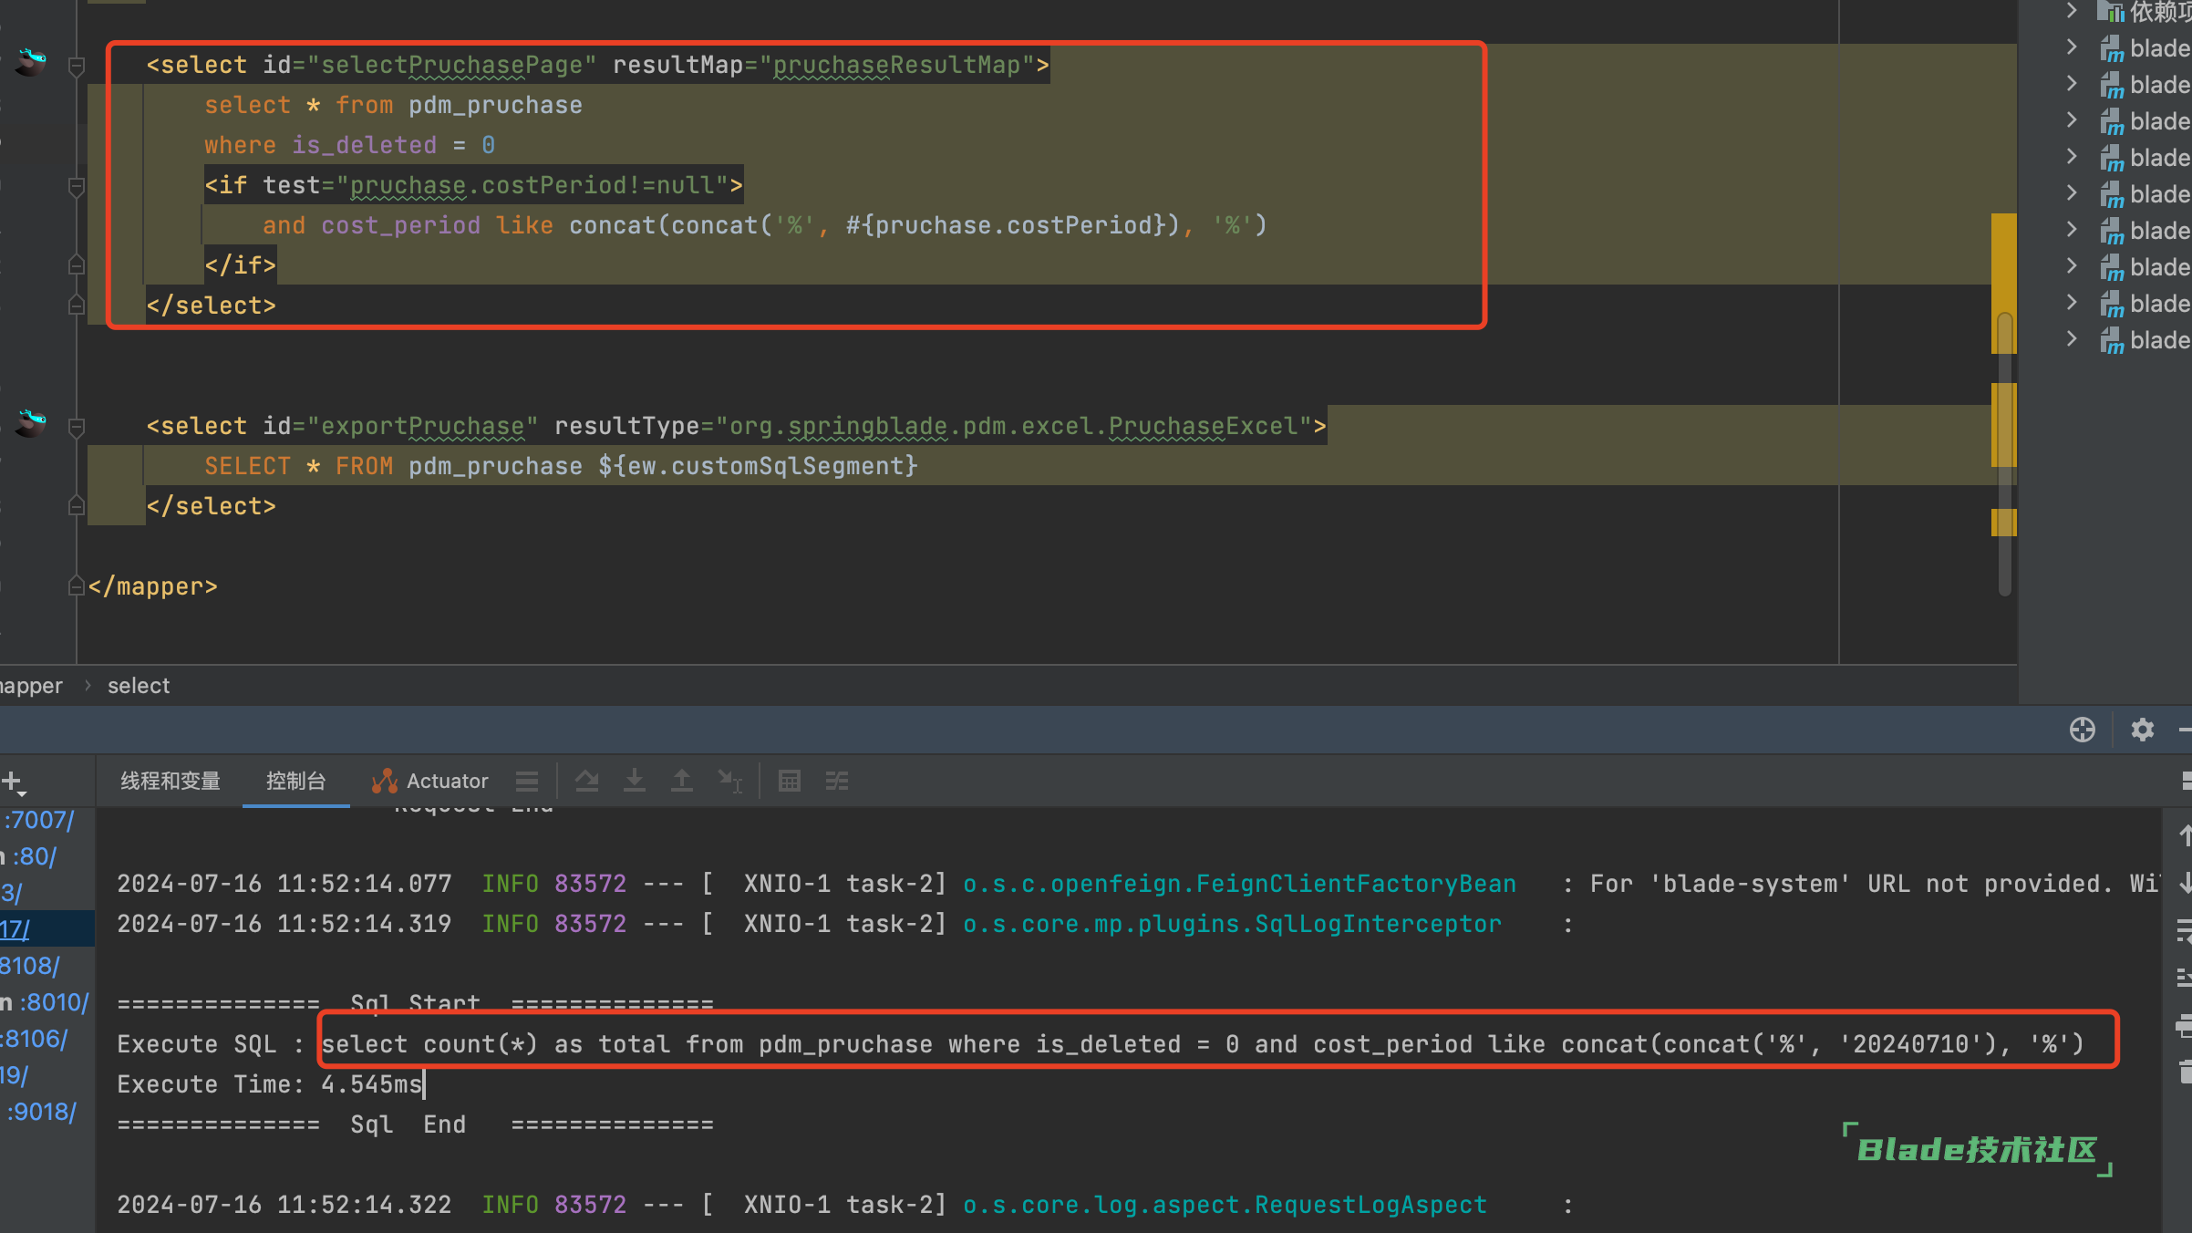Expand the last blade module chevron

pyautogui.click(x=2072, y=339)
